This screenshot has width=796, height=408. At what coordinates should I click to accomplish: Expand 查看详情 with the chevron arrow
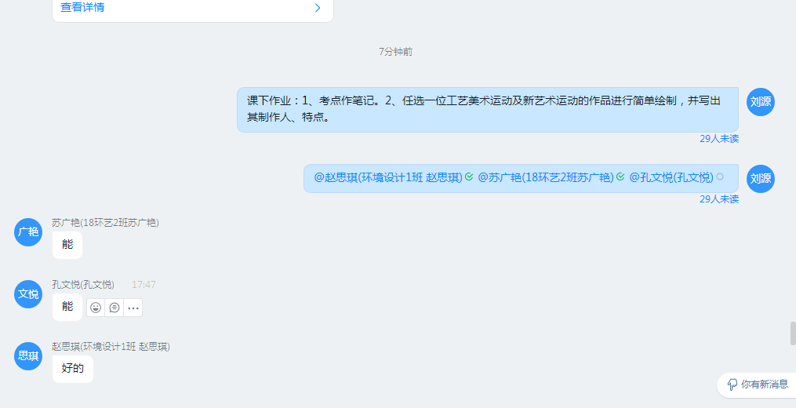tap(318, 8)
